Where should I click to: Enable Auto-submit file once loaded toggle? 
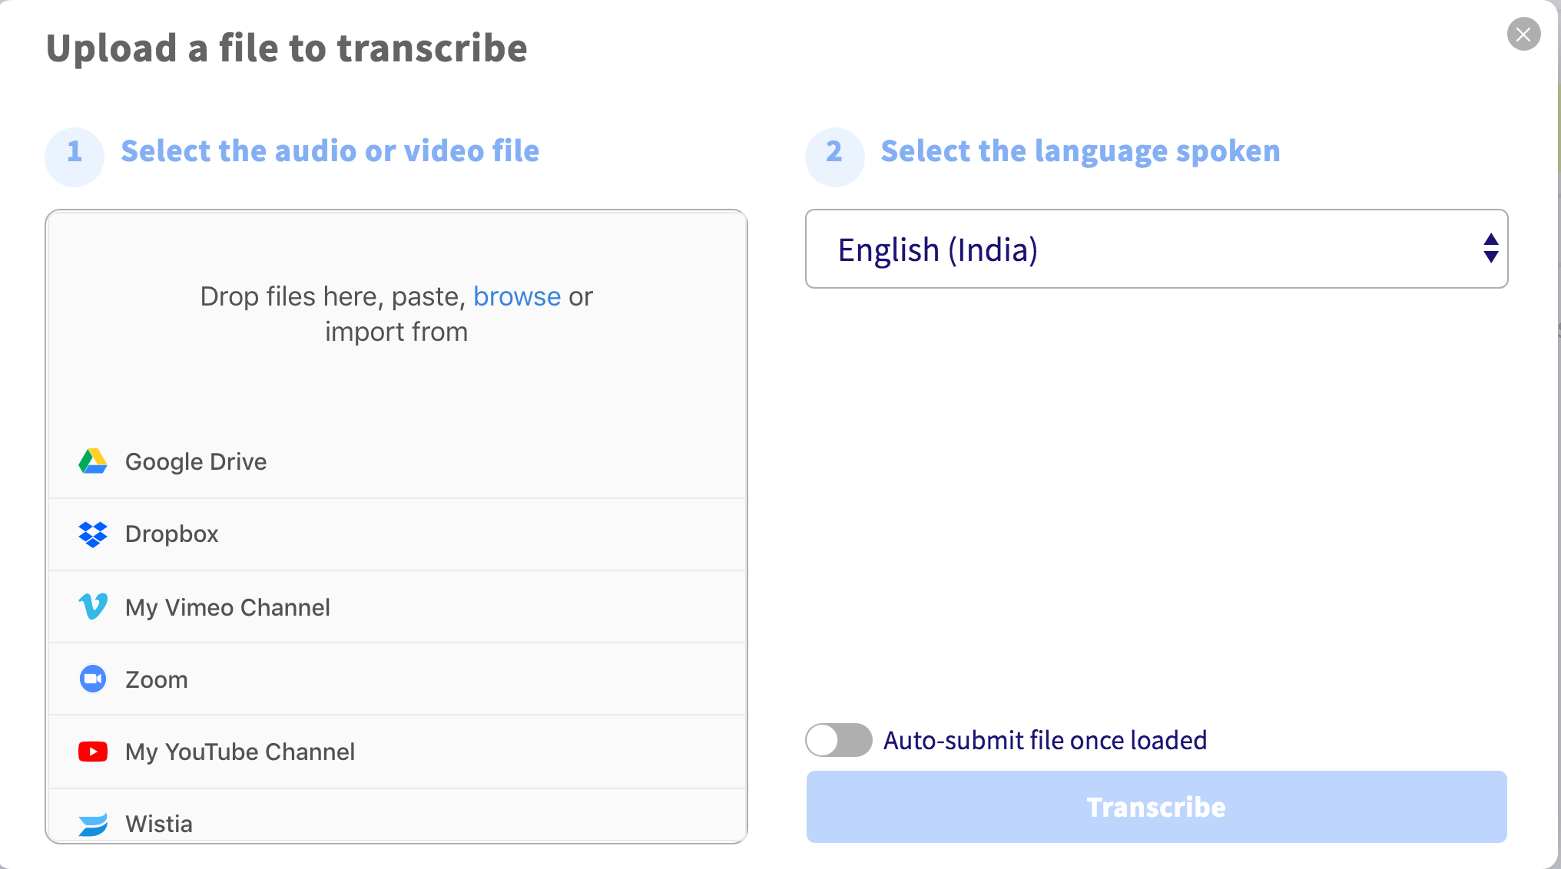tap(838, 740)
